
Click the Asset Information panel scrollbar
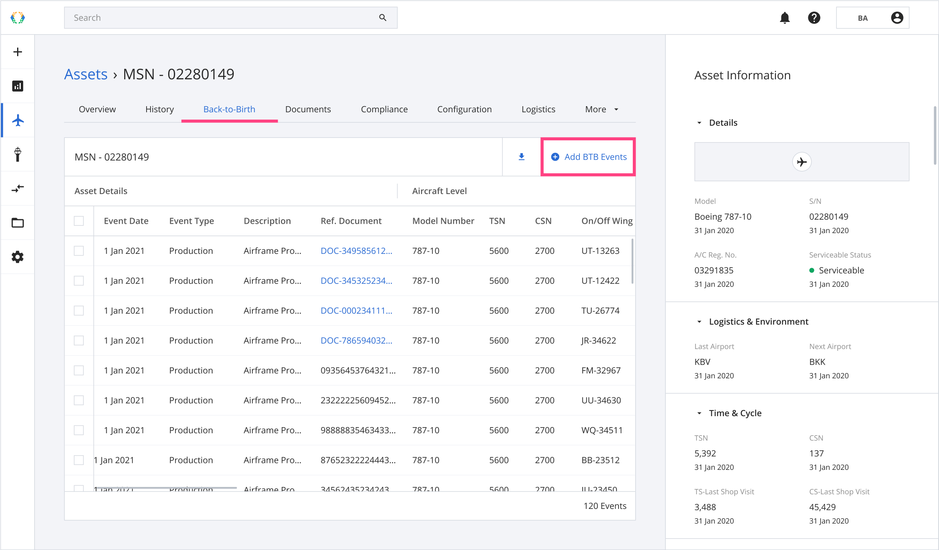pos(935,135)
